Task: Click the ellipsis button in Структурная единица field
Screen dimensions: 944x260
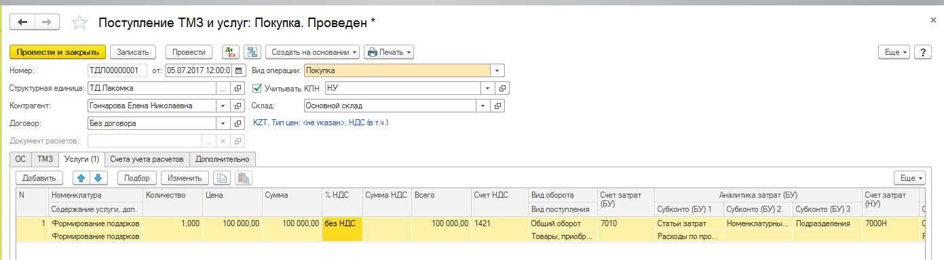Action: pos(223,88)
